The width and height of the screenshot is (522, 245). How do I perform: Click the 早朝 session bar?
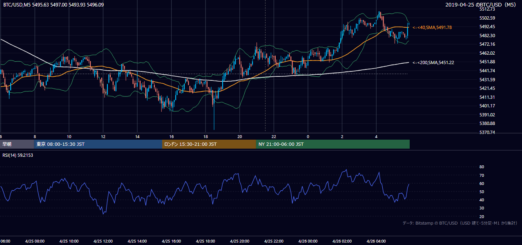click(x=17, y=144)
